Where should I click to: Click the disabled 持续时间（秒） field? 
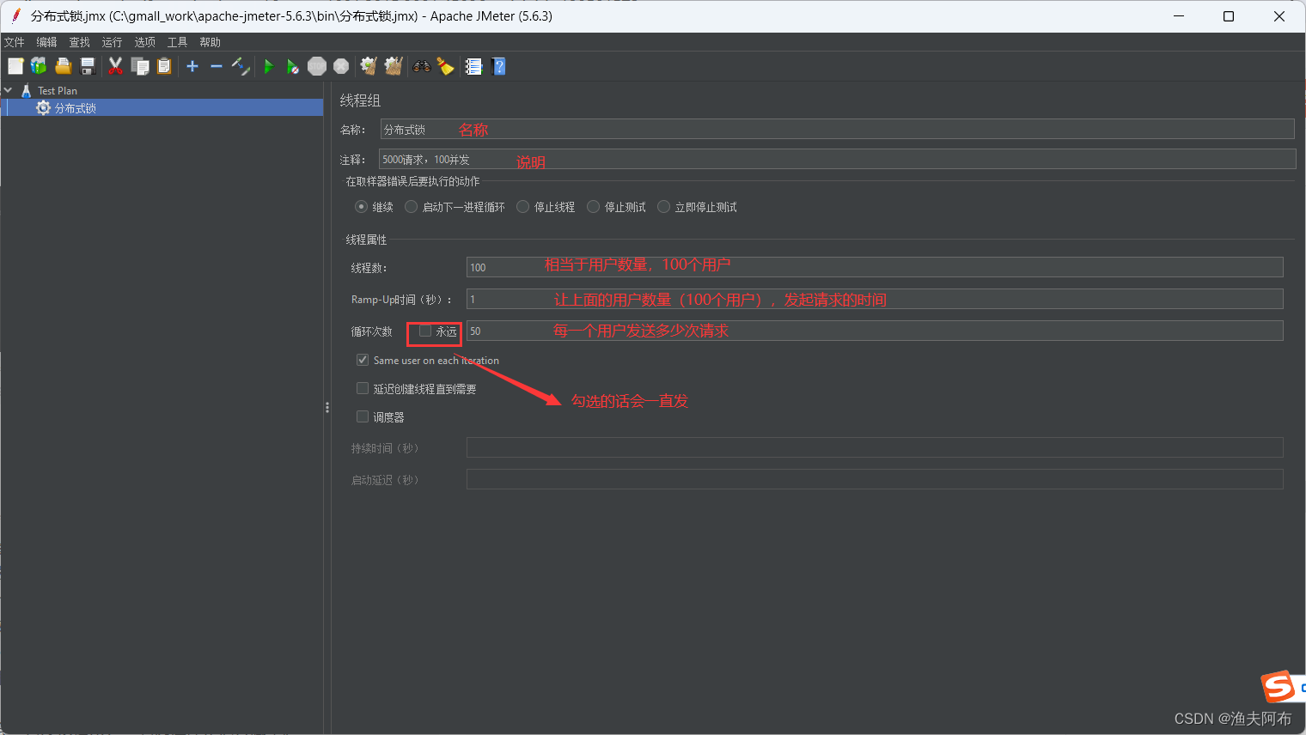pyautogui.click(x=875, y=447)
